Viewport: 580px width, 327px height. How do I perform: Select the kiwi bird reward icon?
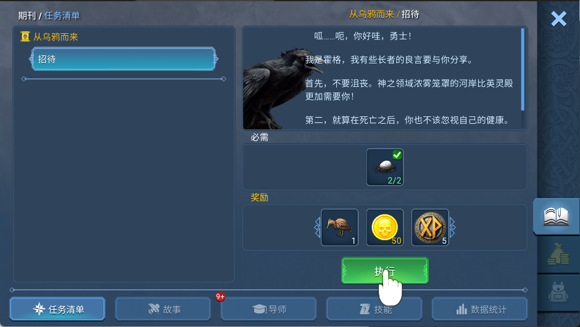click(x=339, y=227)
